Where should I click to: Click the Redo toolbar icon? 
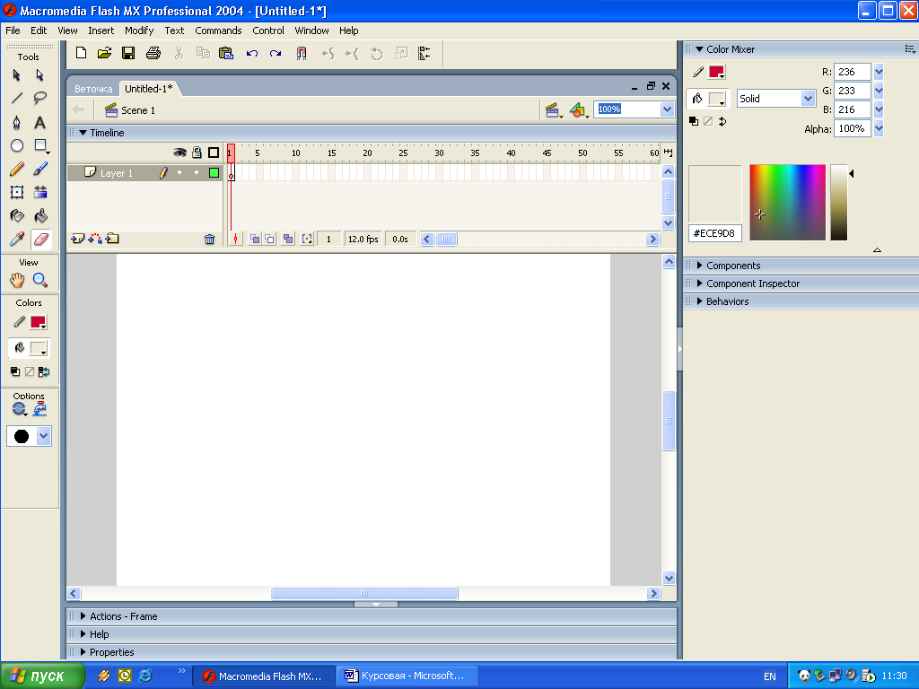[x=276, y=53]
